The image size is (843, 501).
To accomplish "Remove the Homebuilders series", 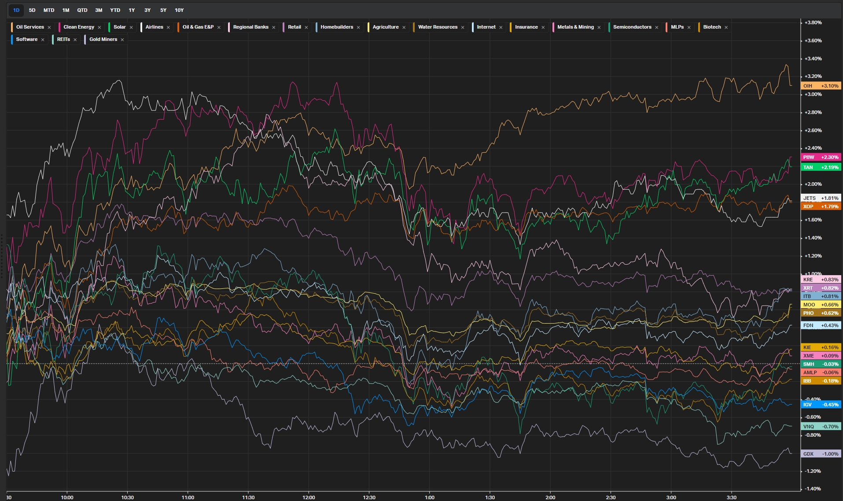I will tap(358, 27).
